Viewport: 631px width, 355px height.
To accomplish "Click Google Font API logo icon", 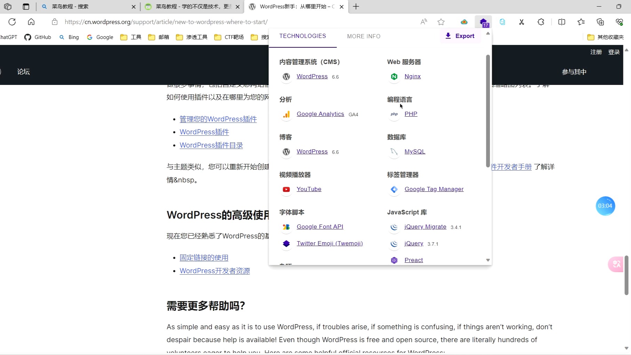I will tap(286, 227).
